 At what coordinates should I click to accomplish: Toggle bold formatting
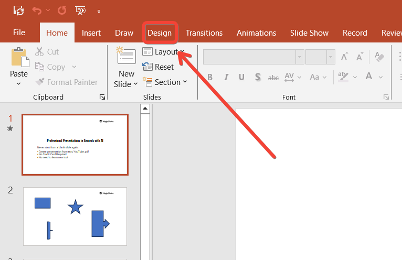click(210, 77)
